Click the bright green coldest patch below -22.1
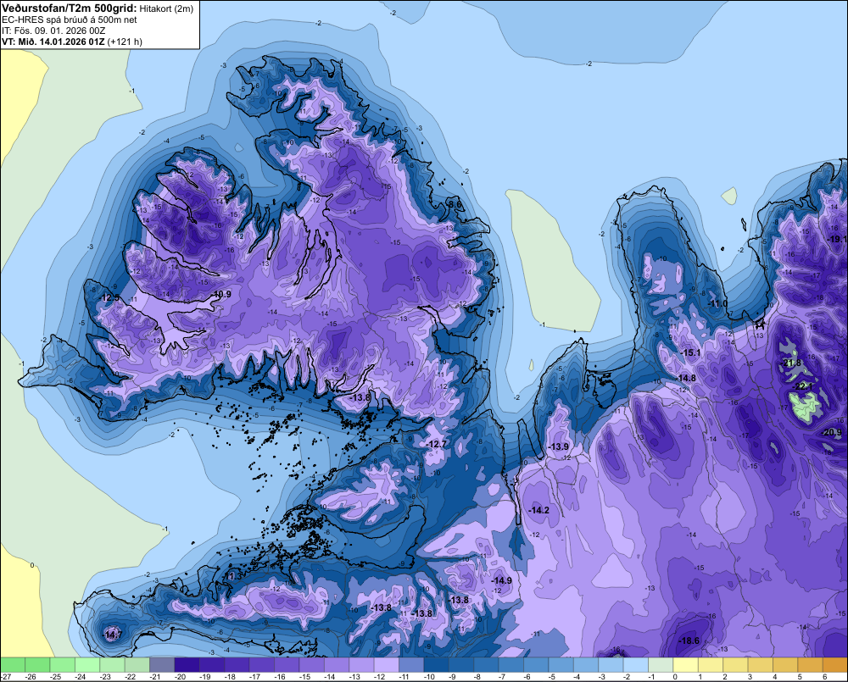848x682 pixels. [x=804, y=406]
